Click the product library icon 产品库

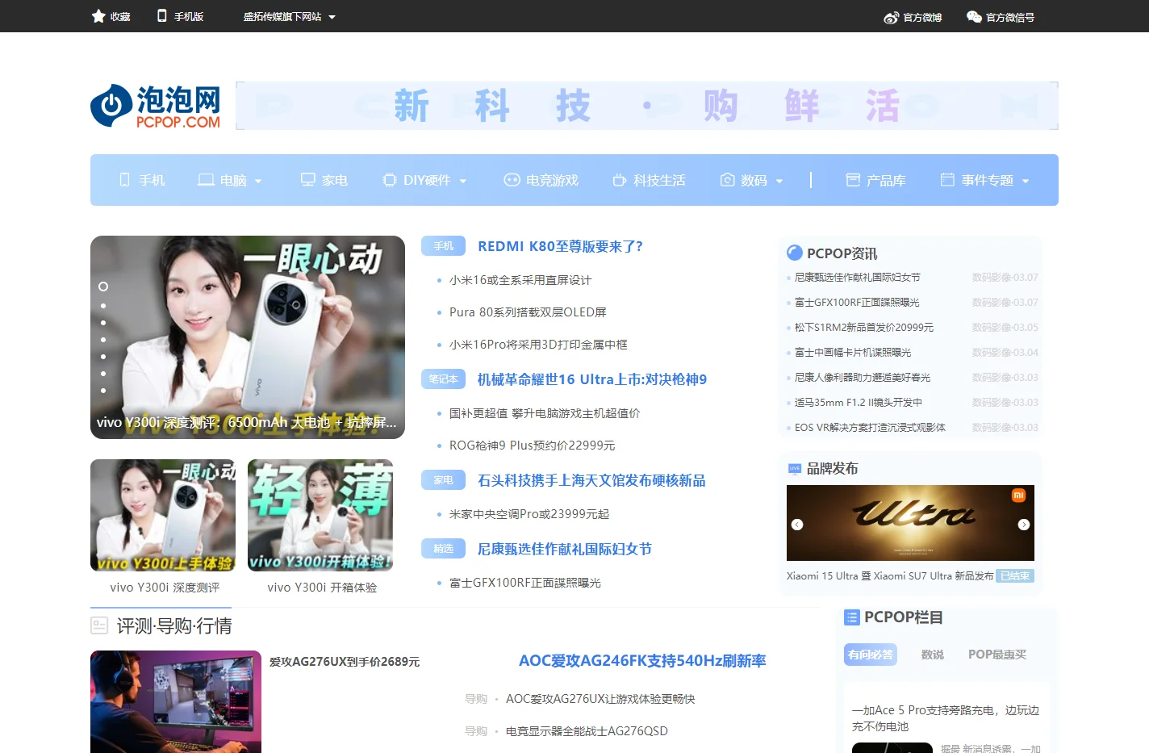853,179
